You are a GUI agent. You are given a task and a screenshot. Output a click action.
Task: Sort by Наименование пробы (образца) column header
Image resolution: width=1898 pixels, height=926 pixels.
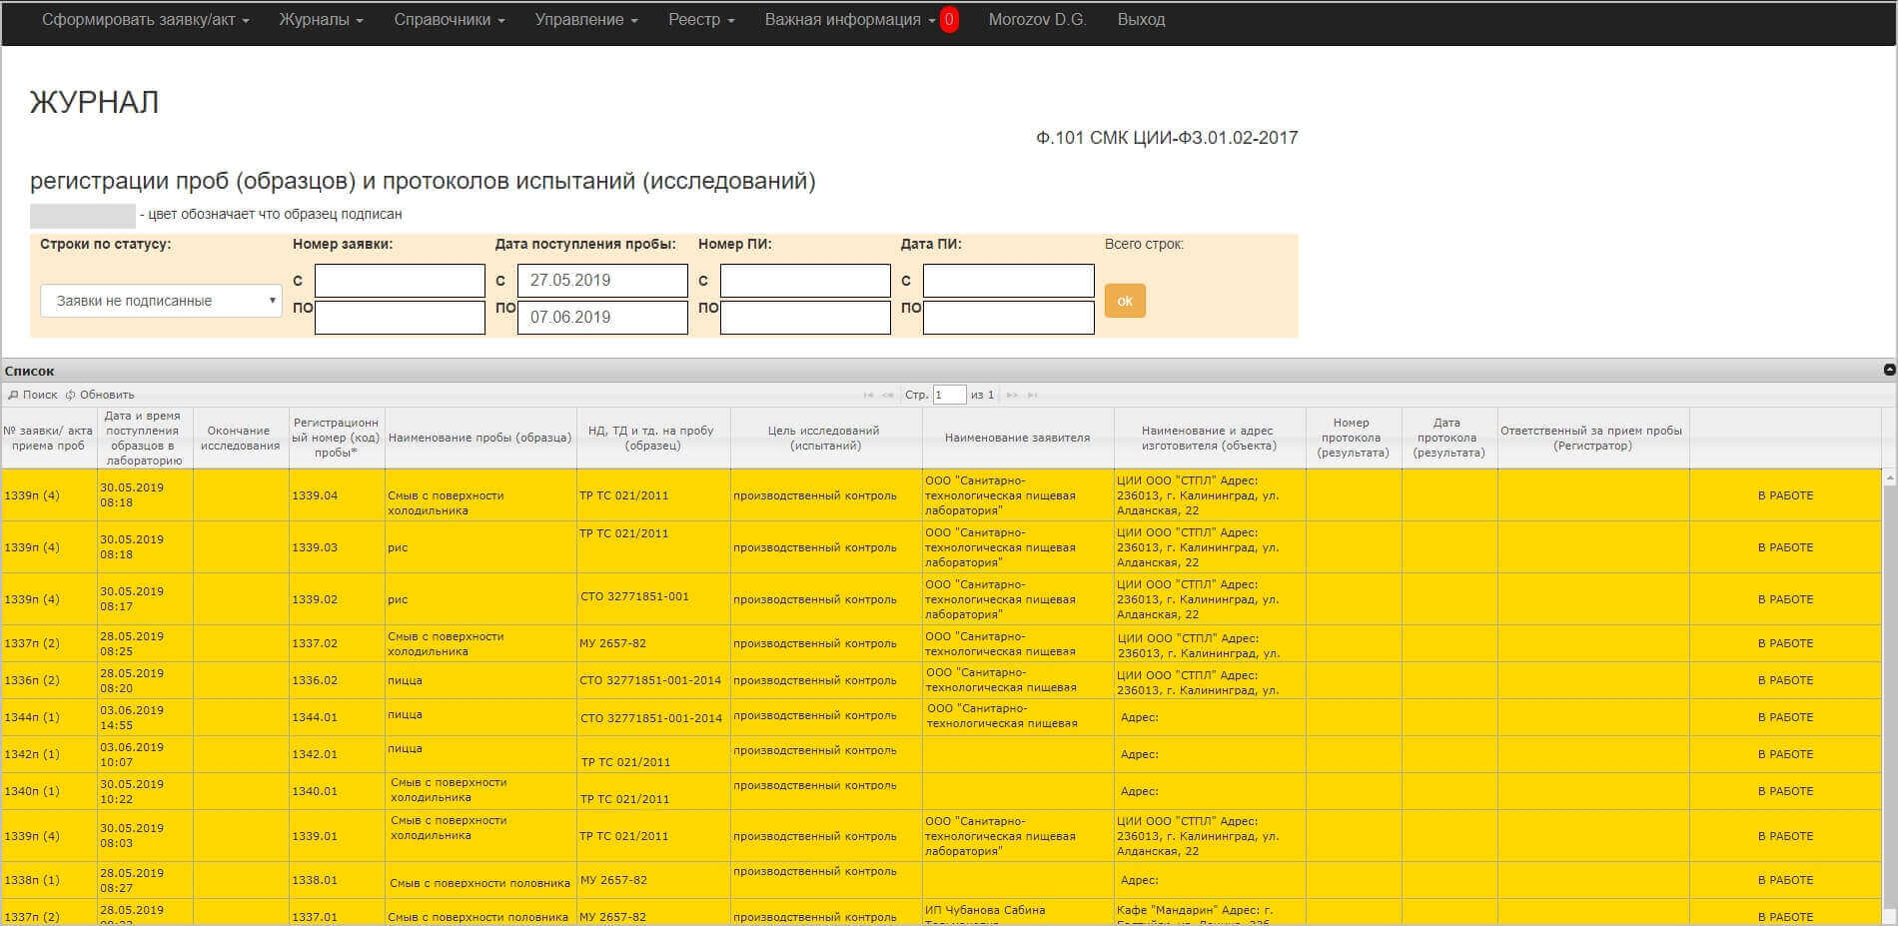click(x=479, y=438)
